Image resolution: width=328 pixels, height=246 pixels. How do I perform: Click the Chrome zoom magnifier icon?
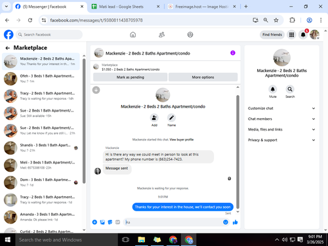pyautogui.click(x=266, y=20)
